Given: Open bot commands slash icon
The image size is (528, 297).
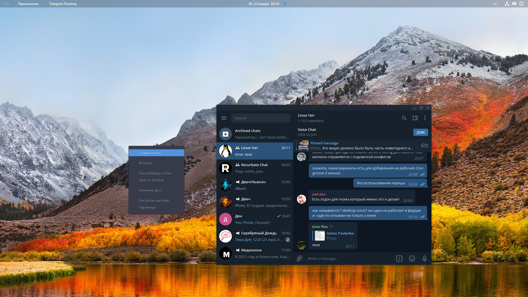Looking at the screenshot, I should click(399, 258).
